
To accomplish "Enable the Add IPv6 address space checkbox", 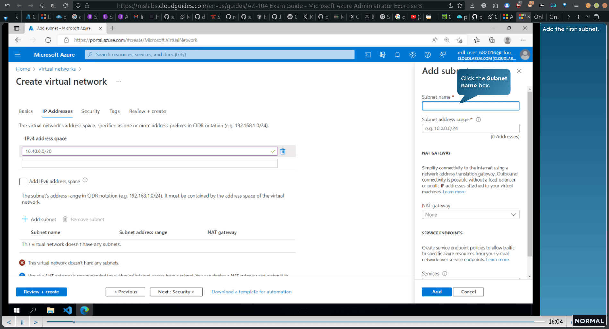I will (x=22, y=181).
